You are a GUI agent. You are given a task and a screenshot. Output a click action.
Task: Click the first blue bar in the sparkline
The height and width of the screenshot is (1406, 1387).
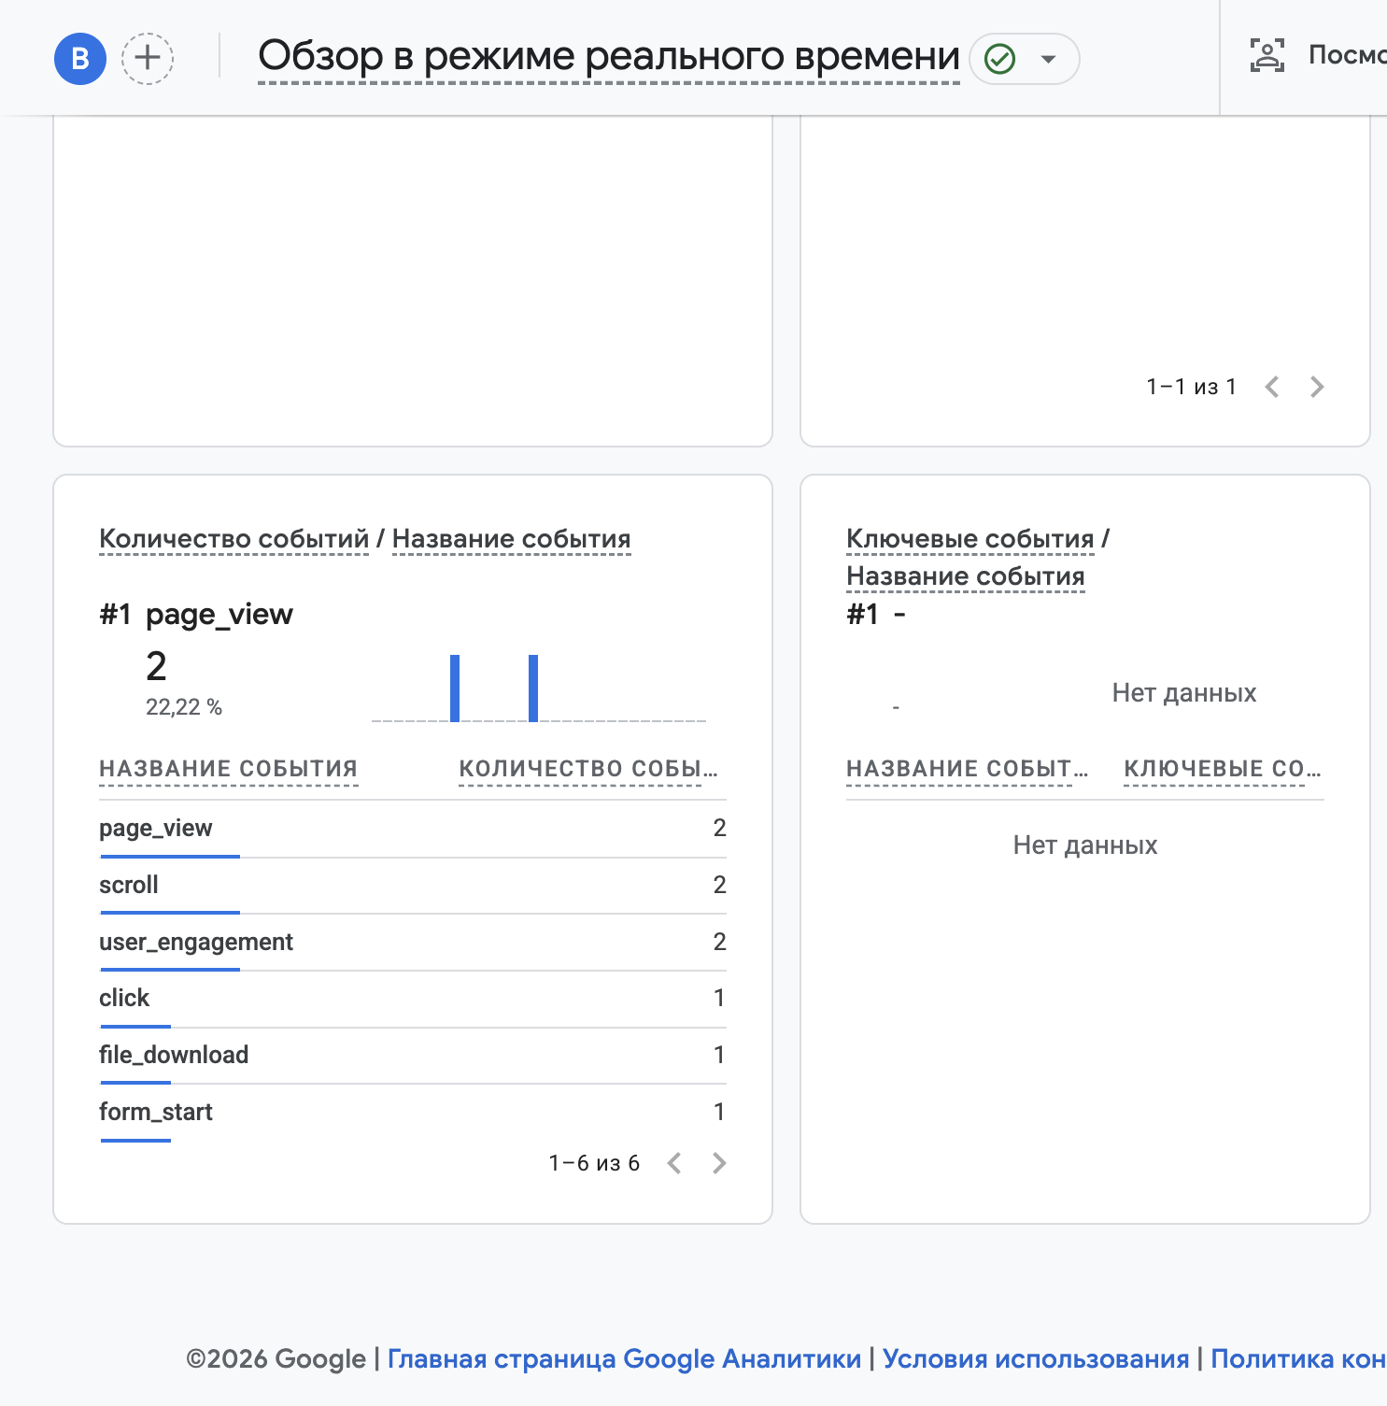pos(455,689)
